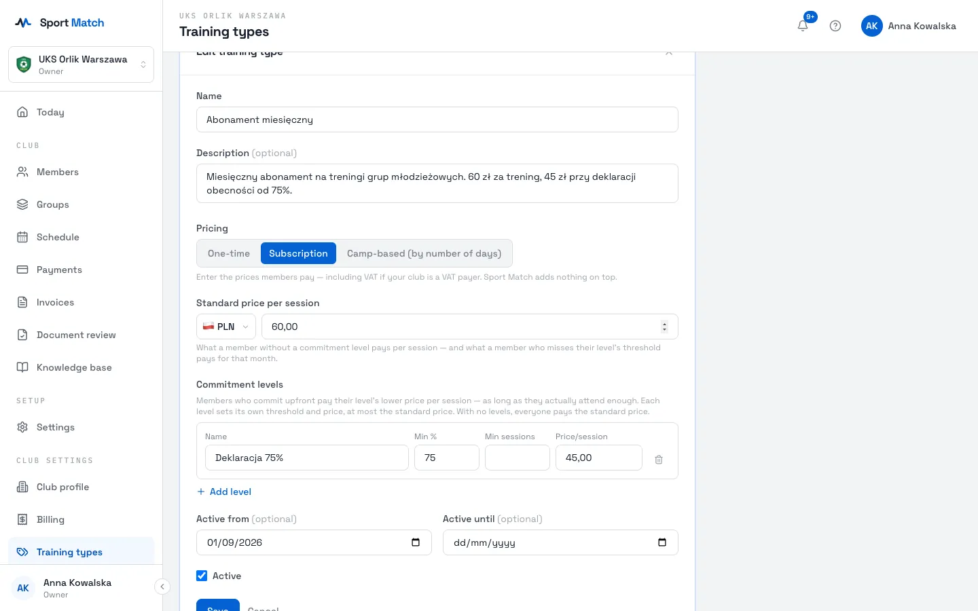Click the standard price field showing 60,00
The width and height of the screenshot is (978, 611).
[x=470, y=327]
